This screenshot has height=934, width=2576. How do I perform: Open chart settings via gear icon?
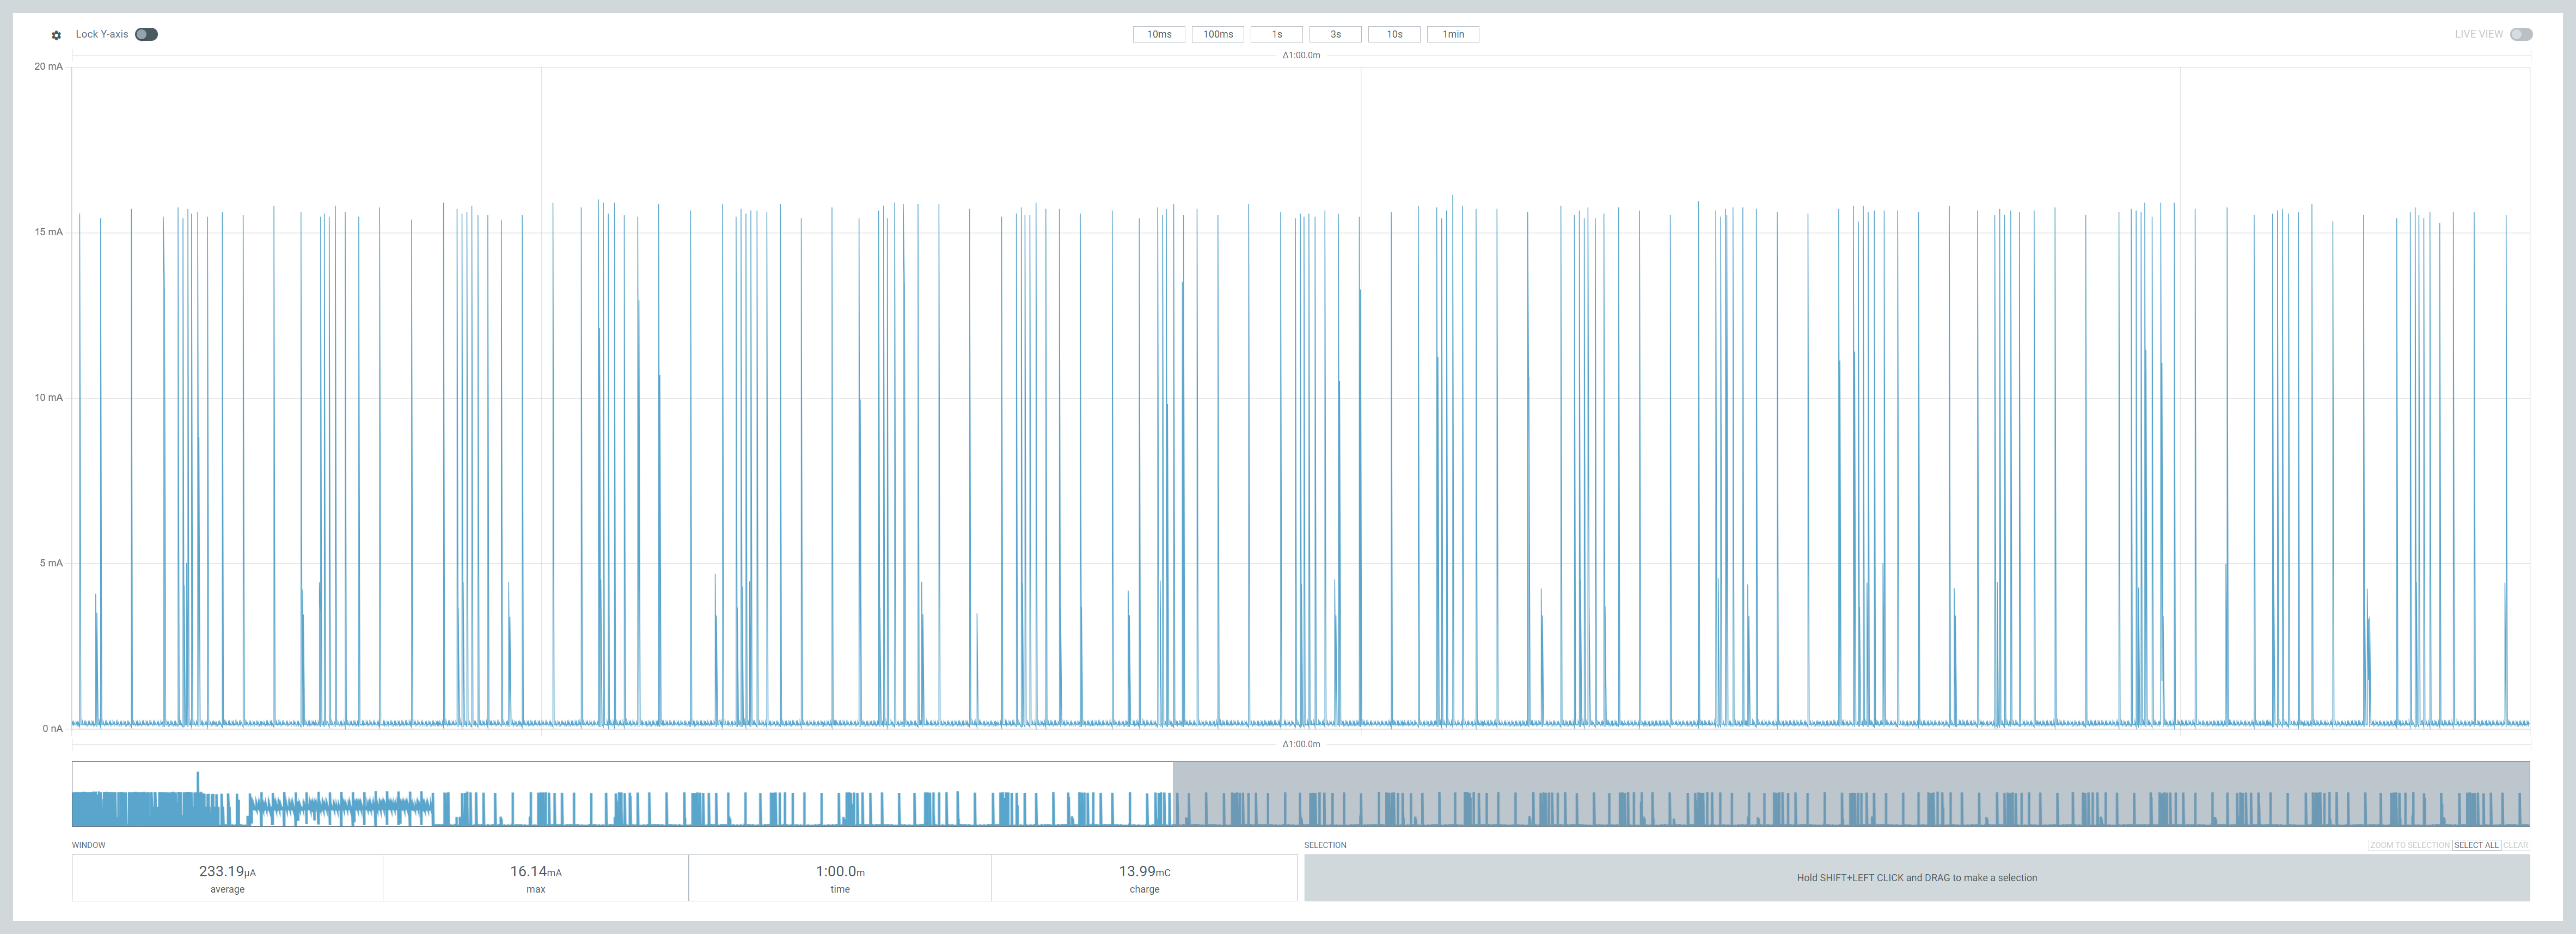(x=56, y=35)
